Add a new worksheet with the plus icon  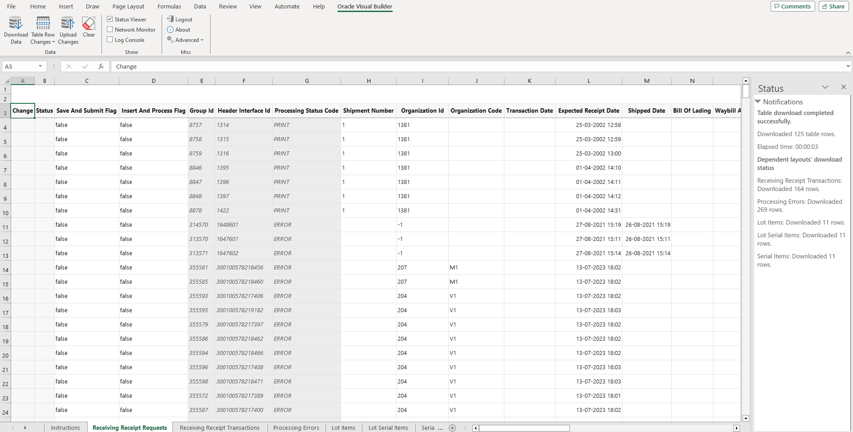[453, 428]
